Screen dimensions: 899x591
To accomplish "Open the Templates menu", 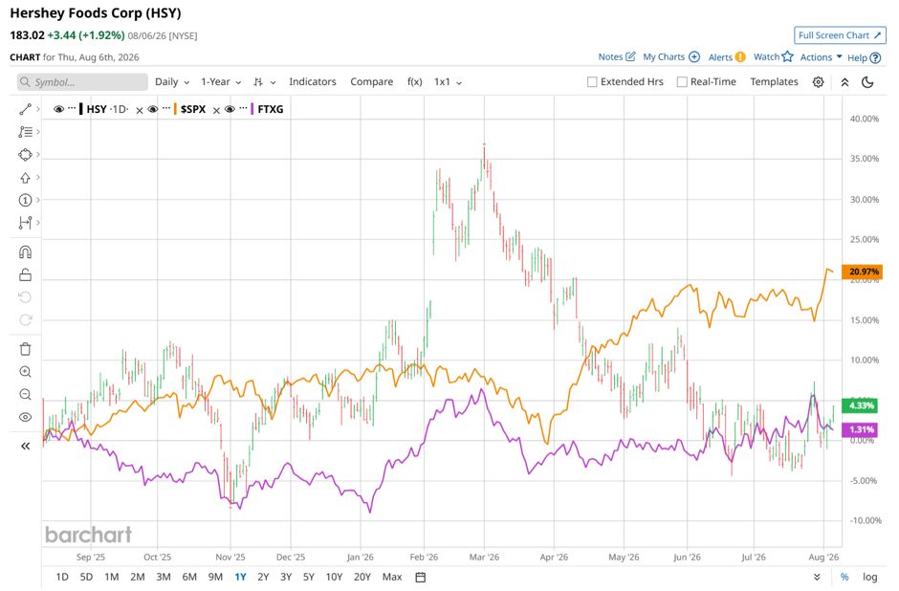I will 774,82.
